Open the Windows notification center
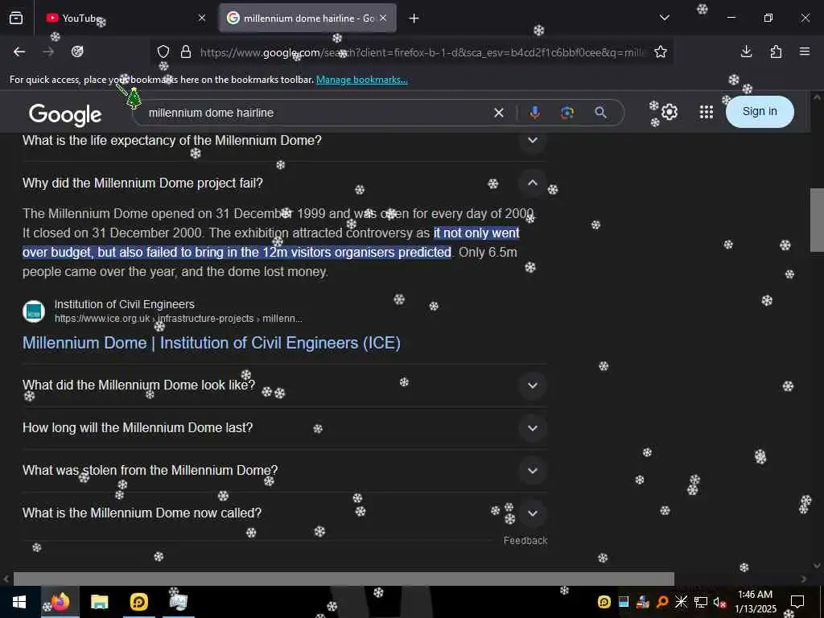 click(x=797, y=602)
